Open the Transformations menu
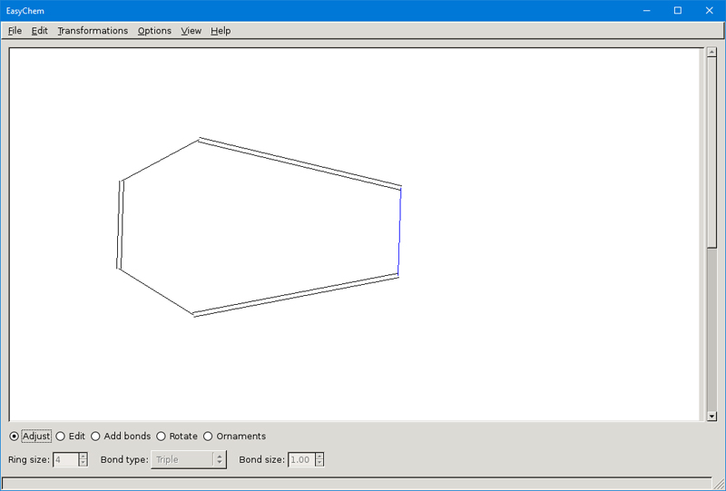Viewport: 726px width, 491px height. tap(93, 31)
